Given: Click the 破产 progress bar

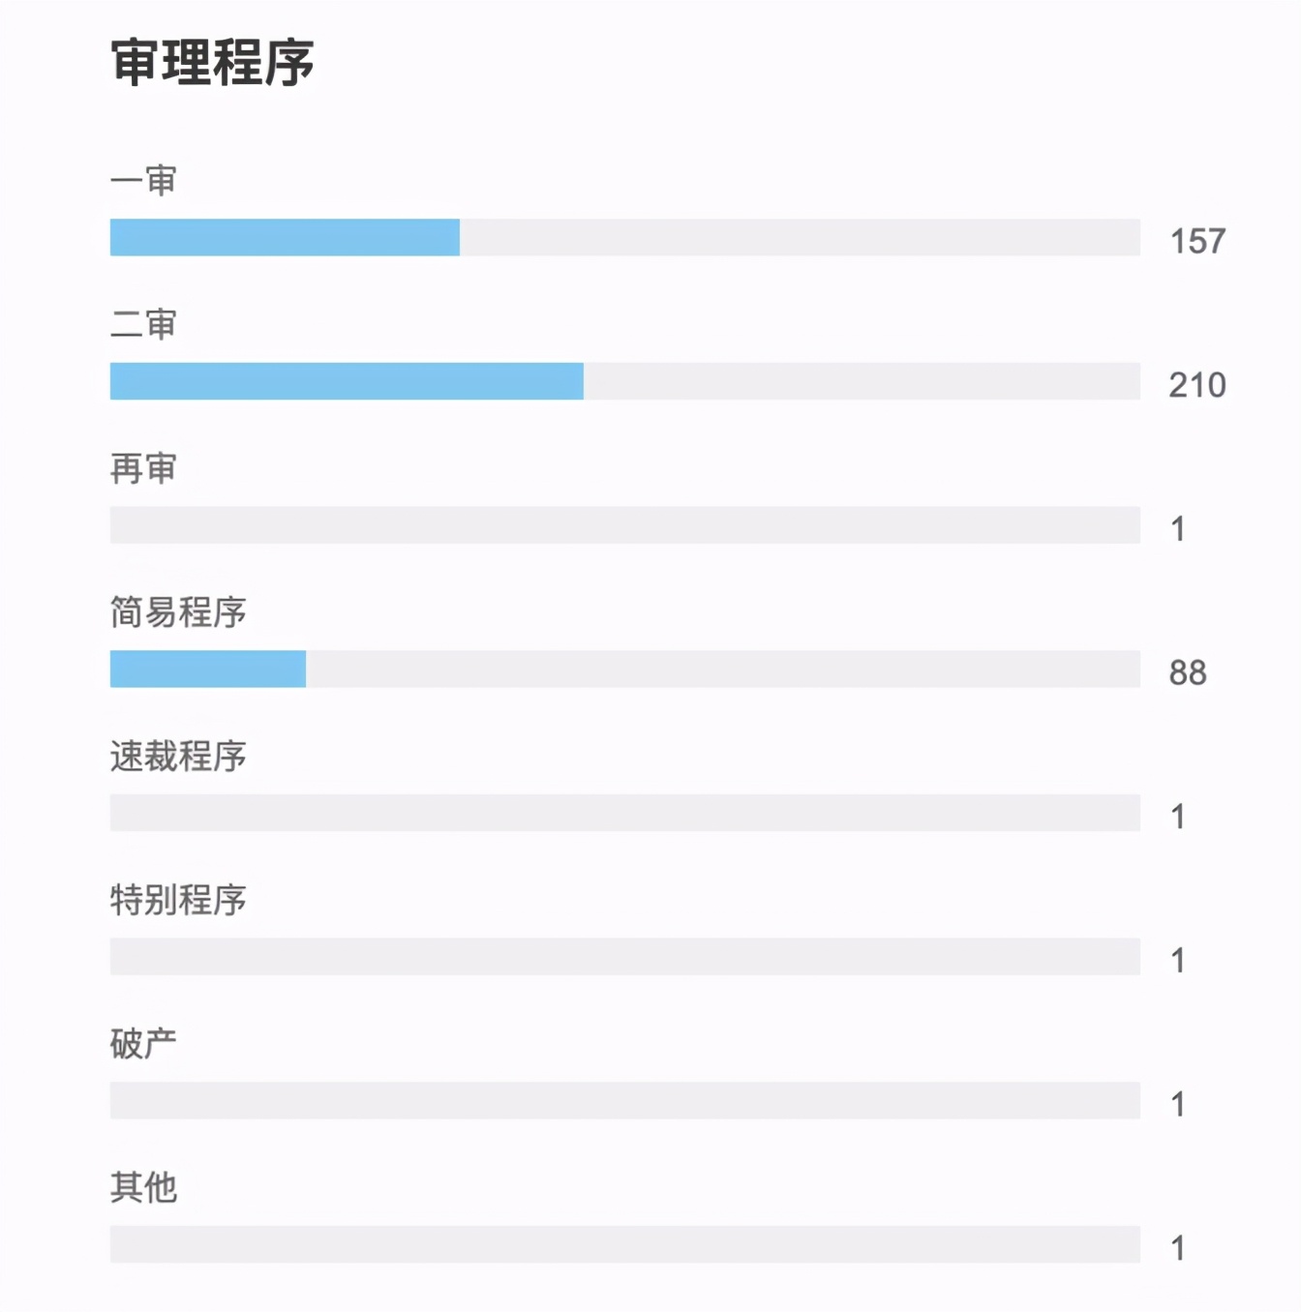Looking at the screenshot, I should (x=624, y=1100).
